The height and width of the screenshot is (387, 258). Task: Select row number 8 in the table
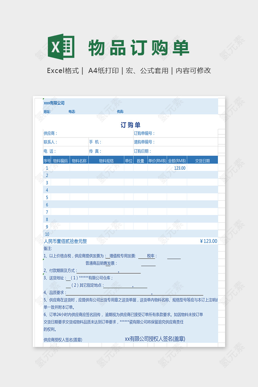[x=47, y=219]
